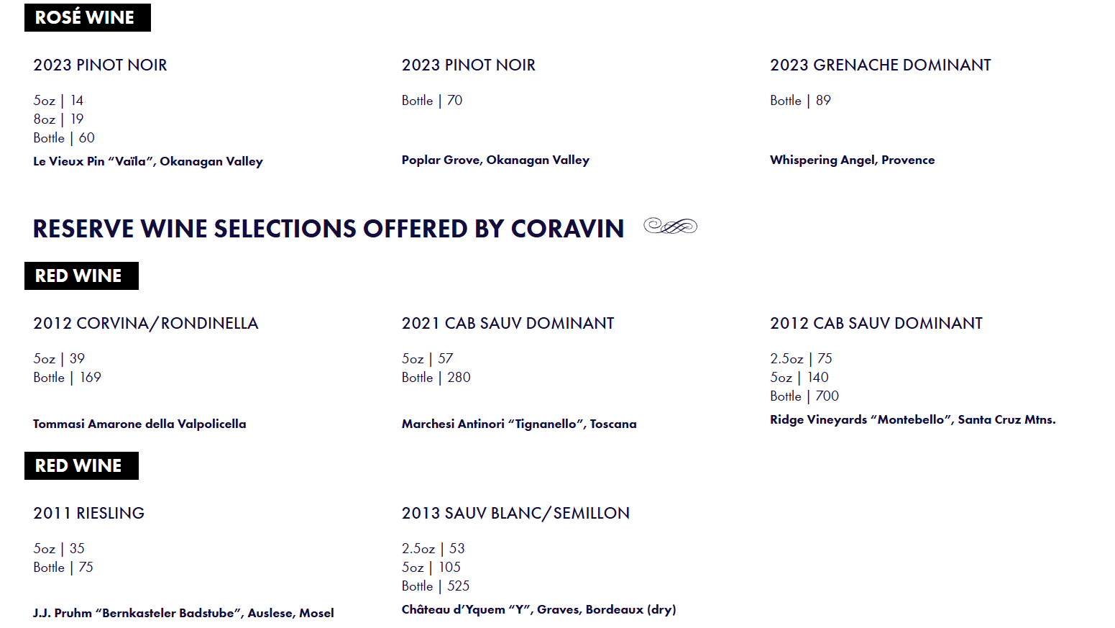
Task: Click the Reserve Wine Selections Coravin heading
Action: coord(328,229)
